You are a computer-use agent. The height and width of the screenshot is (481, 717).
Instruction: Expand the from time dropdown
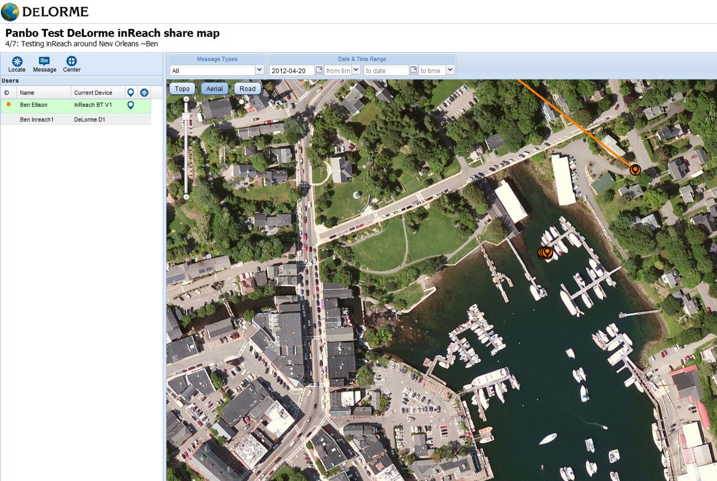pos(356,70)
